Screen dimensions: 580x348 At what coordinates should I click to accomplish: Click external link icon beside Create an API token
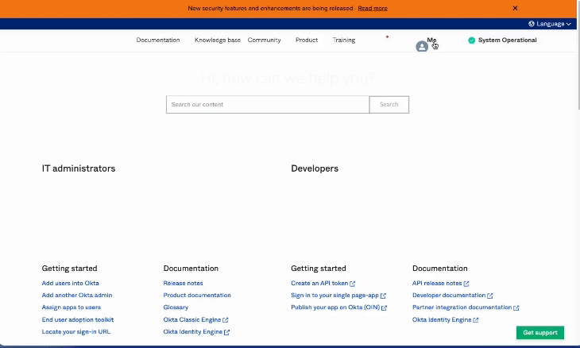353,284
